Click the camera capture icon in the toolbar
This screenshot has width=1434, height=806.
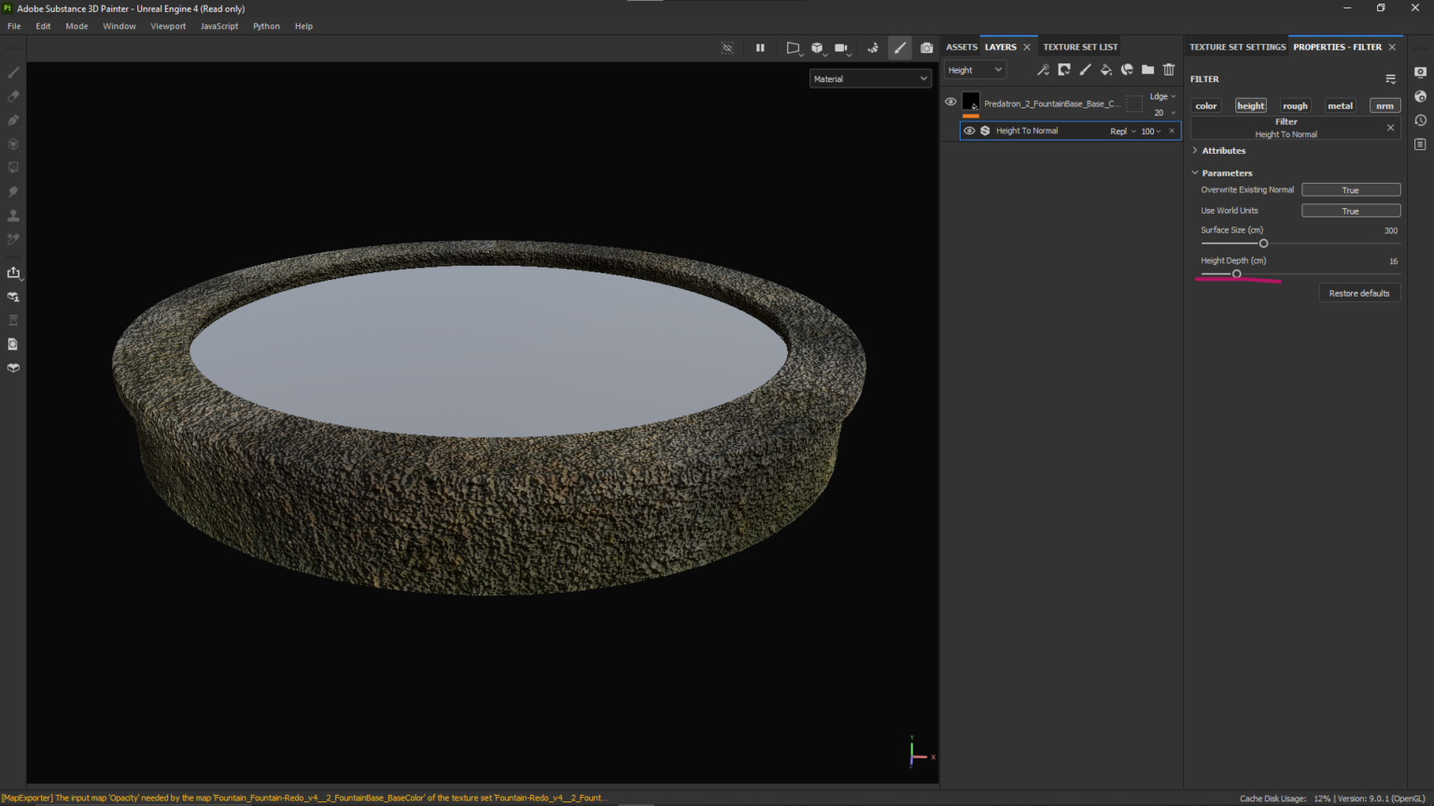tap(926, 49)
